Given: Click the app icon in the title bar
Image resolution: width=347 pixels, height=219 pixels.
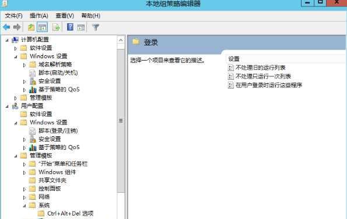Looking at the screenshot, I should coord(5,3).
